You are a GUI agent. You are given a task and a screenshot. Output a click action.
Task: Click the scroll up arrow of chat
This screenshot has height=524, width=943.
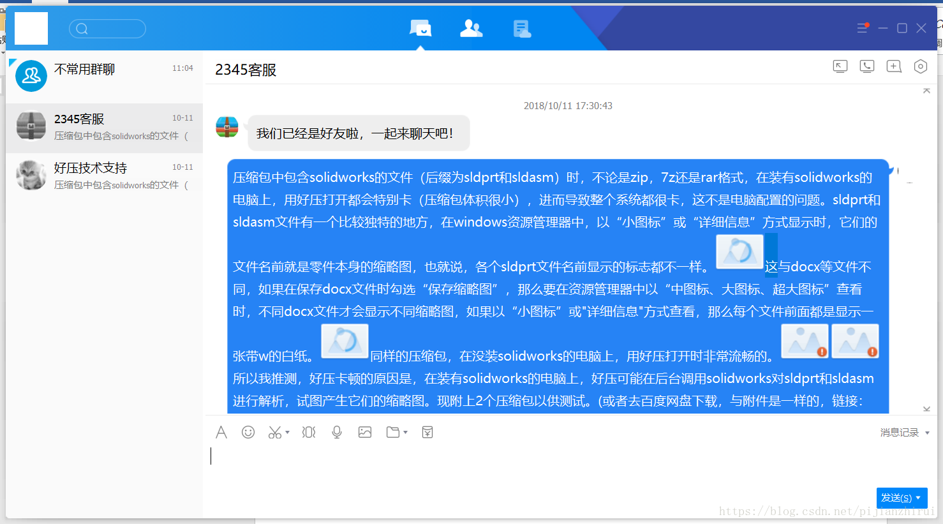click(x=926, y=91)
